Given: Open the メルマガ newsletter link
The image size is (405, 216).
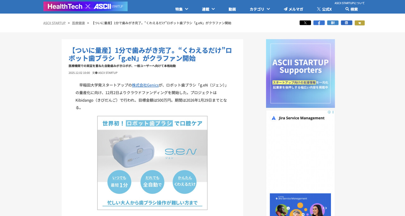Looking at the screenshot, I should 293,9.
